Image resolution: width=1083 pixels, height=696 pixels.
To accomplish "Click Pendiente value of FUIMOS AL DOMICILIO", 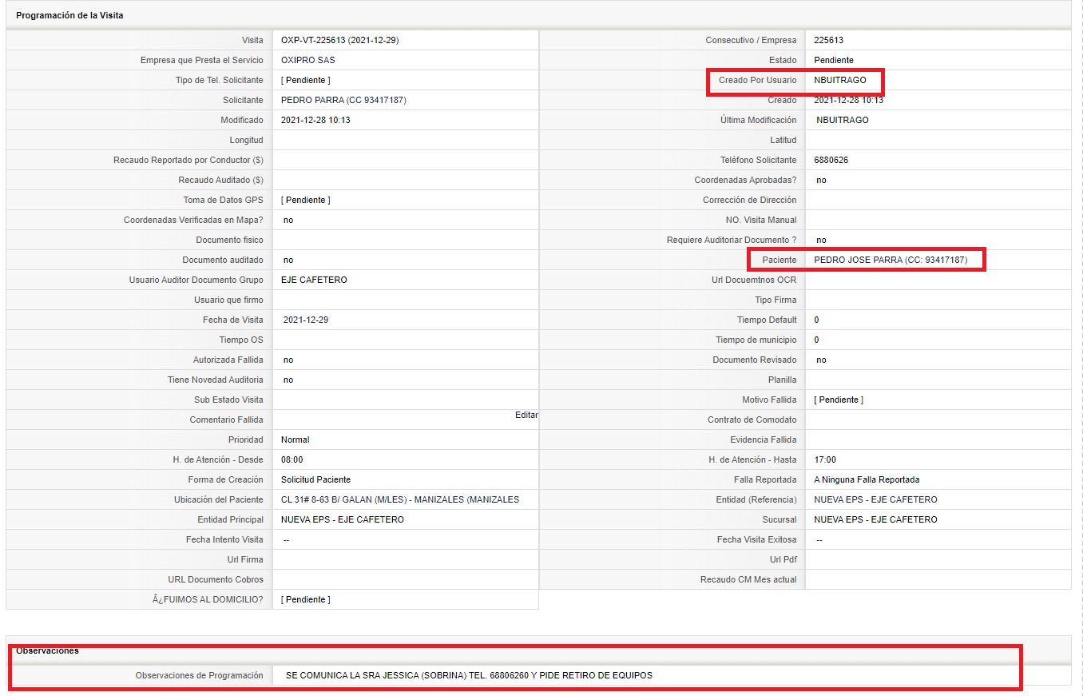I will tap(306, 599).
